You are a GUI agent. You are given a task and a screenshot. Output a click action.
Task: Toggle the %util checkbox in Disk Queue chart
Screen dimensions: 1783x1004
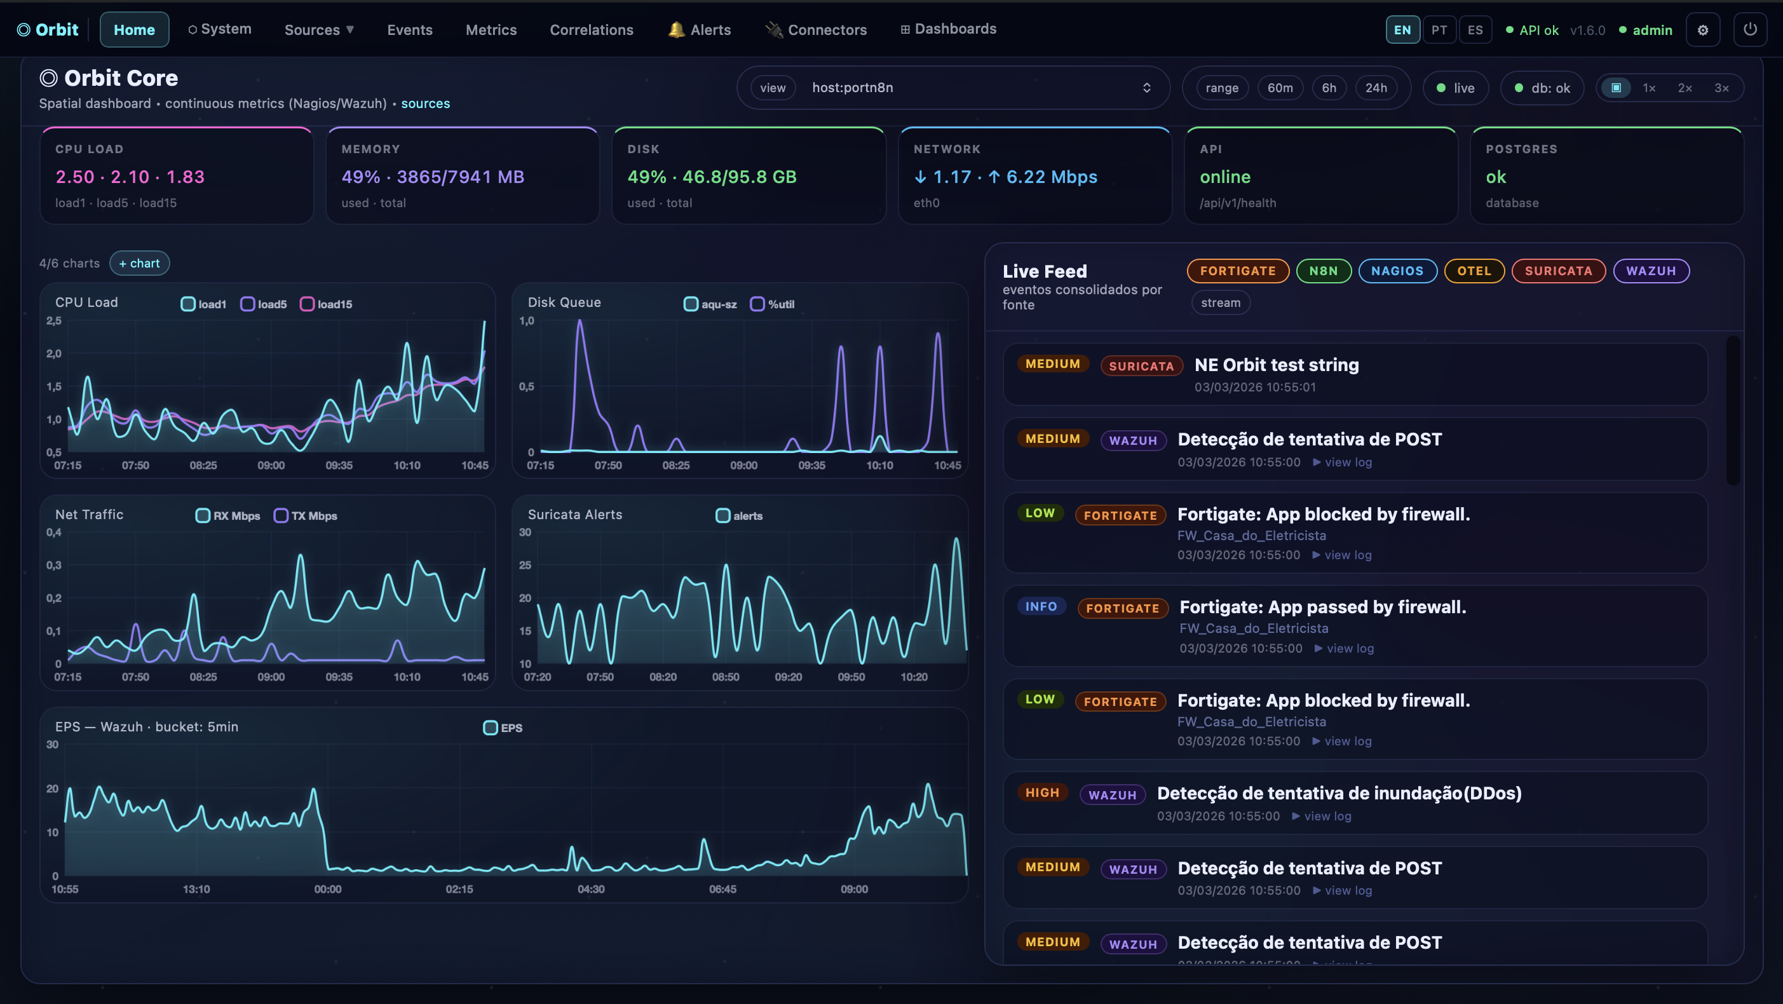pyautogui.click(x=757, y=304)
